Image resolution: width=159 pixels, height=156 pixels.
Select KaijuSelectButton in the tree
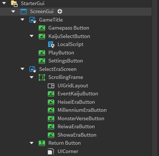tap(69, 36)
